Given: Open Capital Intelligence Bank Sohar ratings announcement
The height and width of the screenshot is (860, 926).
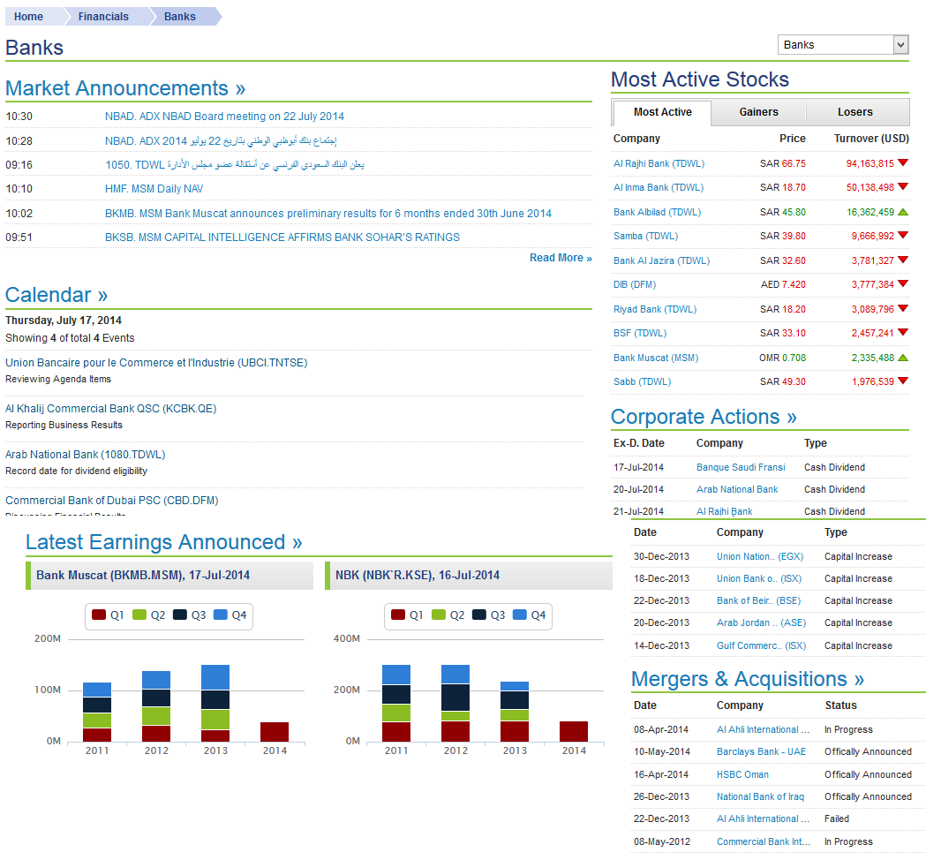Looking at the screenshot, I should (282, 238).
